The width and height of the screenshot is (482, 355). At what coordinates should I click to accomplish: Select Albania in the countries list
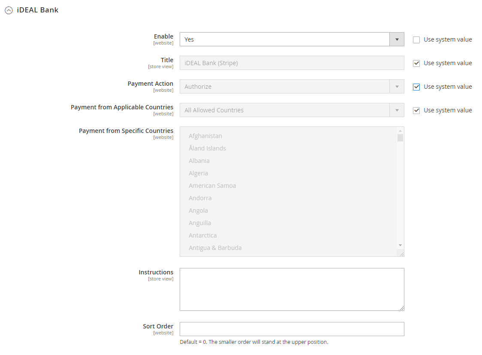[199, 161]
